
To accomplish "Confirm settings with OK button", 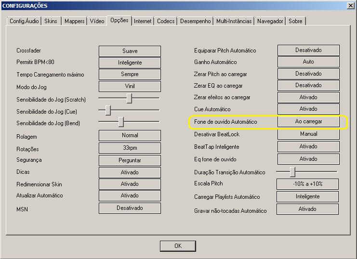I will coord(178,246).
